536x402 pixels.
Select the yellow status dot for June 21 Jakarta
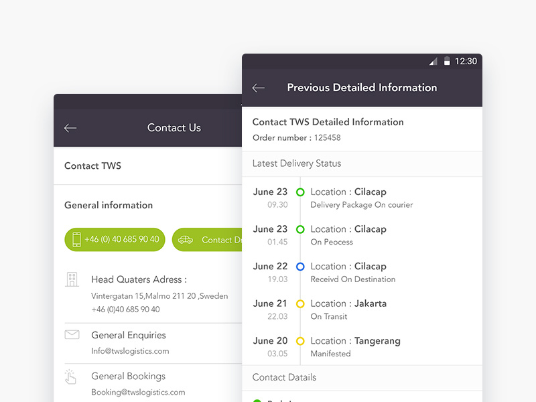[300, 304]
